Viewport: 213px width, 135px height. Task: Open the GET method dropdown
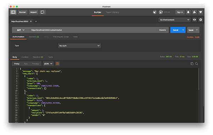click(x=21, y=30)
